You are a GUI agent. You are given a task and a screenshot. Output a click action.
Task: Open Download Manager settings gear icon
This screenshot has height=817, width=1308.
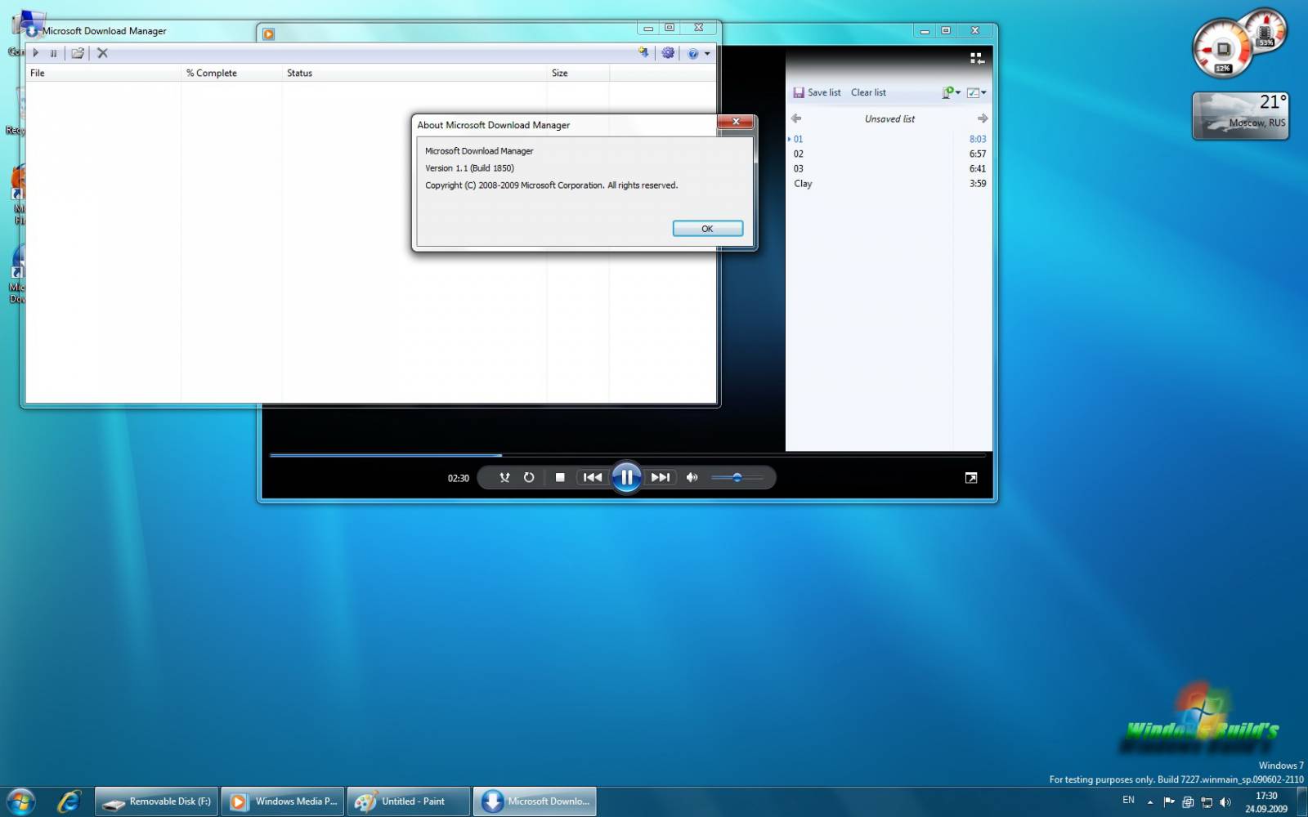click(668, 53)
